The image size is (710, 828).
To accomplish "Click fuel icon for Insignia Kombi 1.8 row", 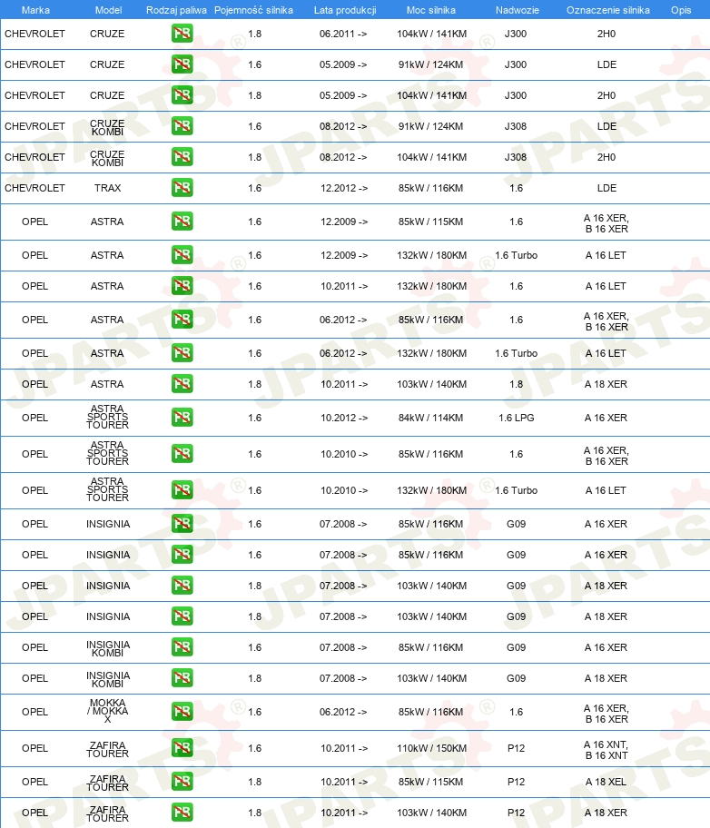I will coord(182,678).
